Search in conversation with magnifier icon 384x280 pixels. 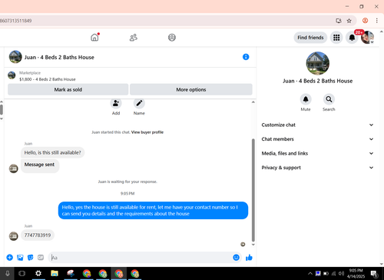329,99
